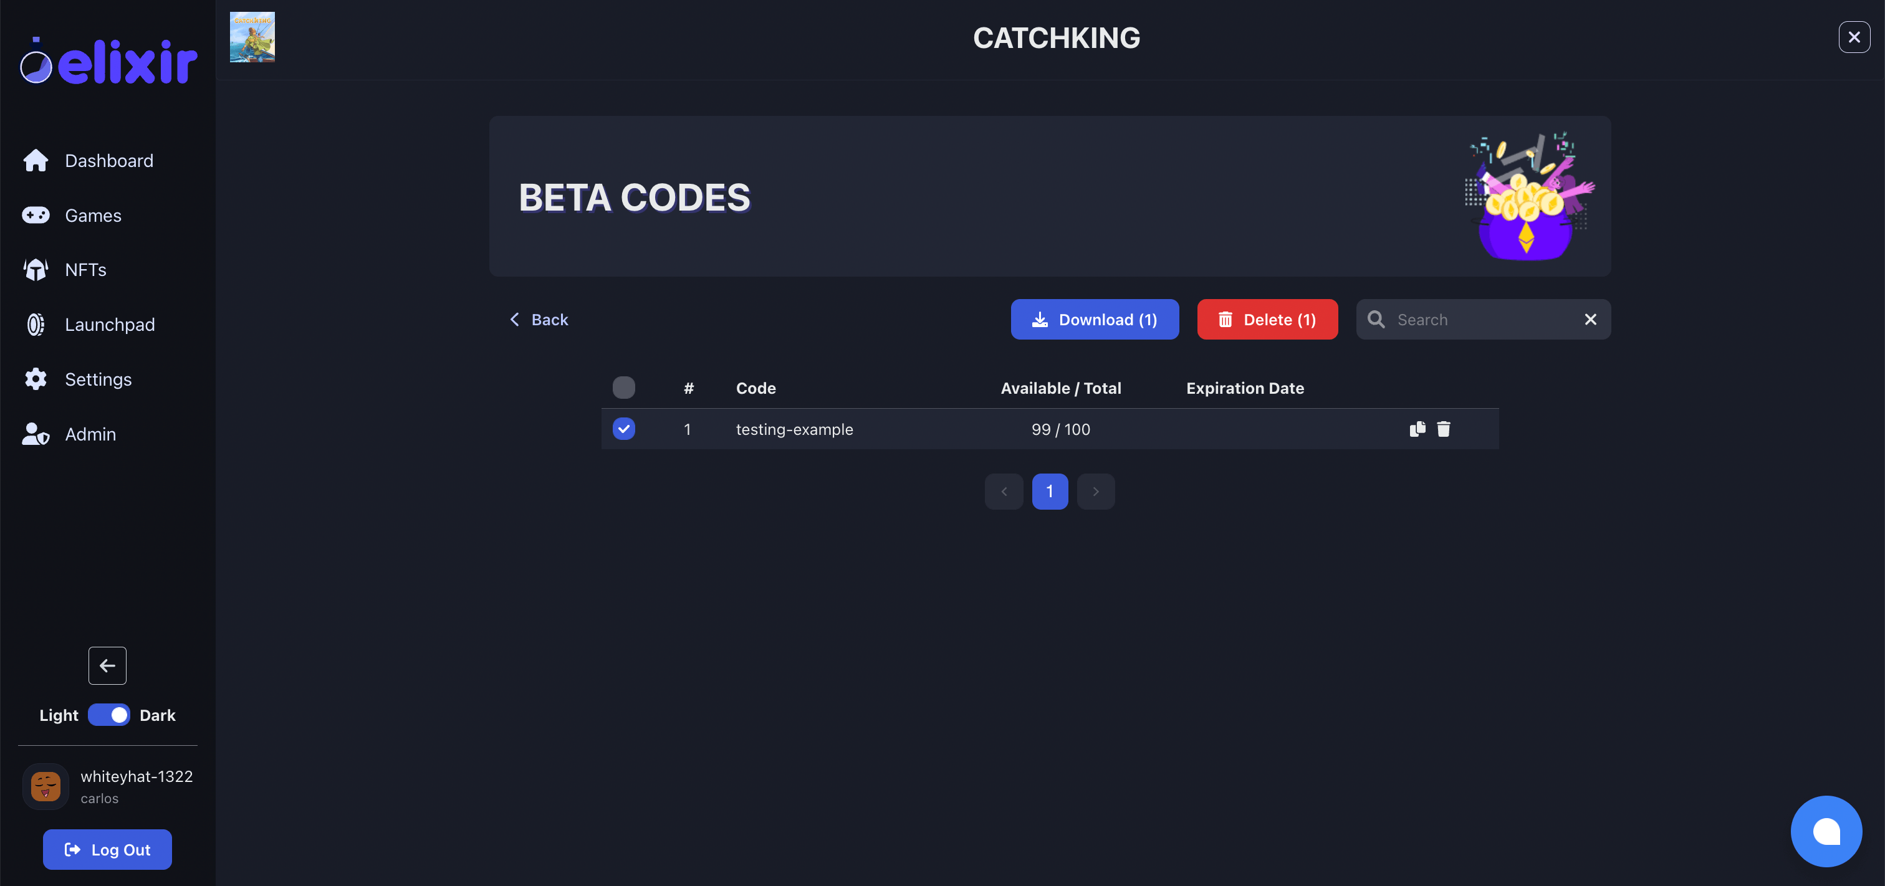This screenshot has width=1885, height=886.
Task: Collapse the sidebar with arrow button
Action: click(x=108, y=666)
